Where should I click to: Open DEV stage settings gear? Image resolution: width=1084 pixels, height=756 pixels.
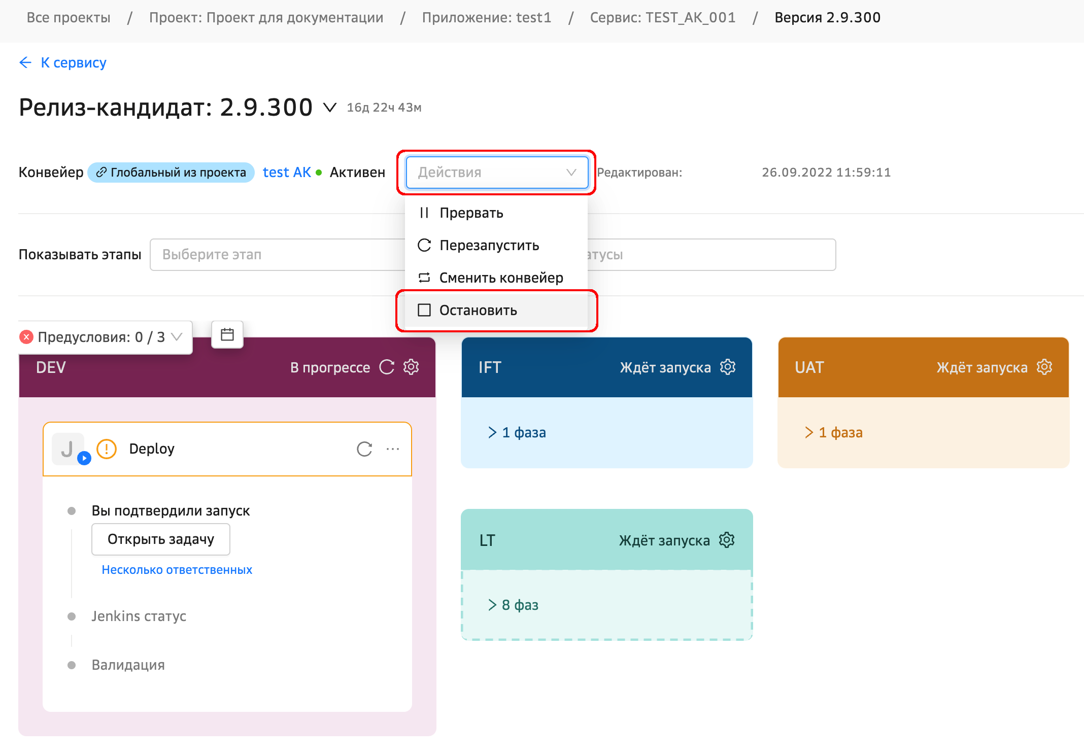(x=411, y=367)
